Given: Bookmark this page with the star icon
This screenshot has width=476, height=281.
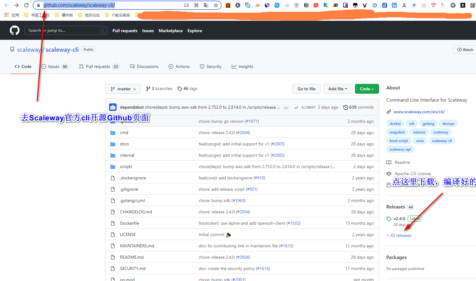Looking at the screenshot, I should (216, 5).
